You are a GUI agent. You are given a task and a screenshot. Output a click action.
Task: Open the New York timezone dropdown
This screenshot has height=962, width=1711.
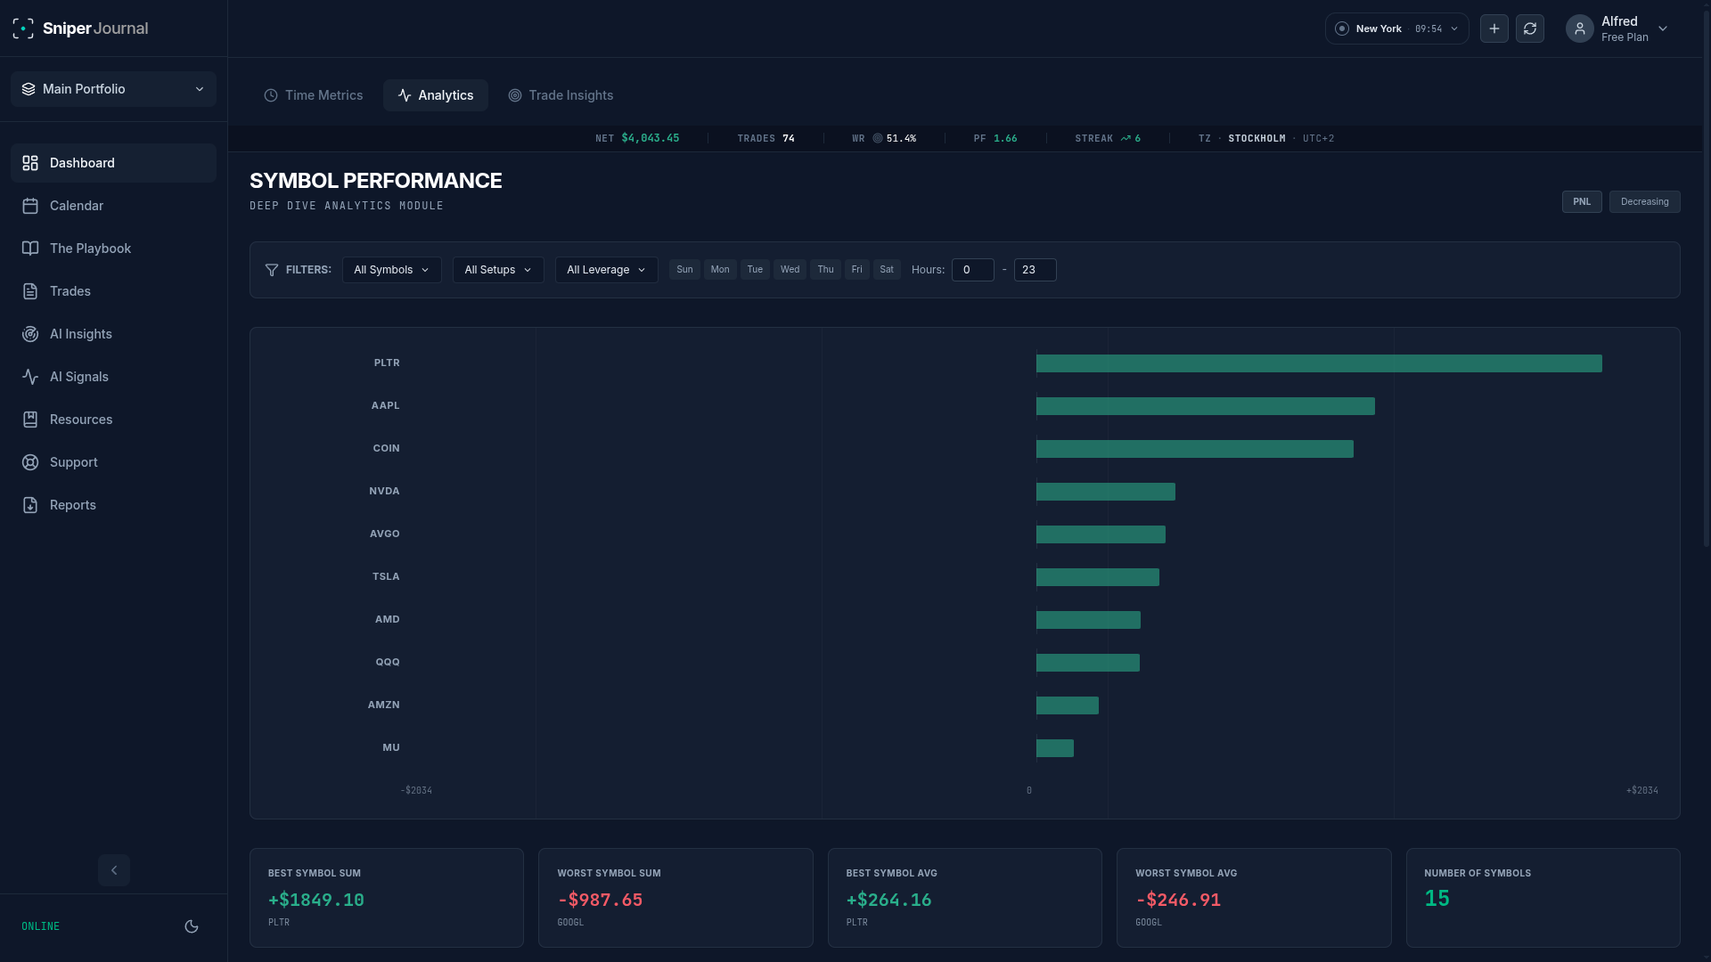1397,29
